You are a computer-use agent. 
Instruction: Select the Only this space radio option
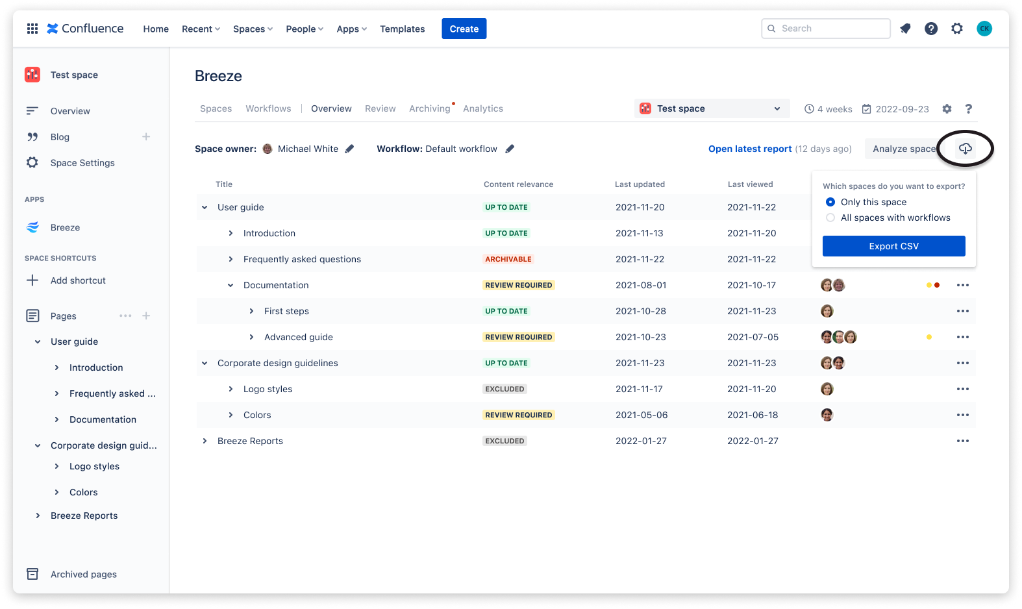pyautogui.click(x=830, y=202)
